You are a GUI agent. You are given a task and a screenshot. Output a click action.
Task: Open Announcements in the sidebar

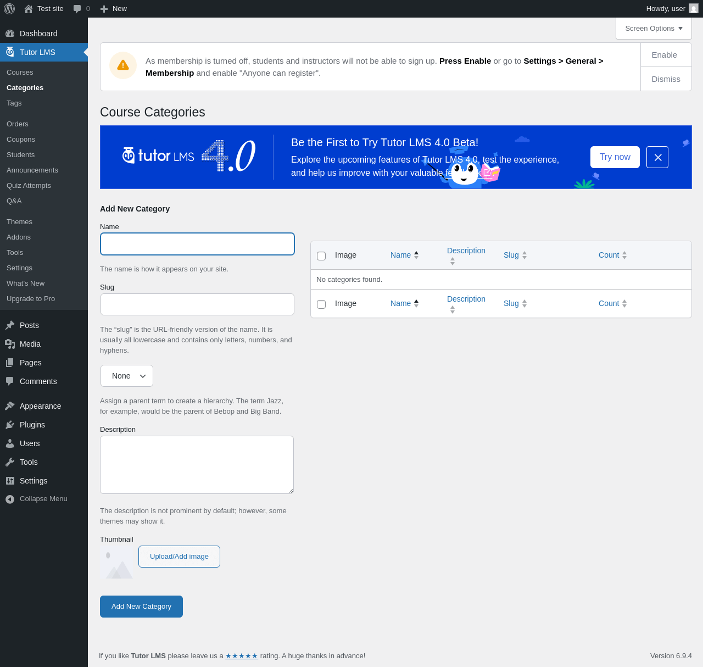pos(32,170)
